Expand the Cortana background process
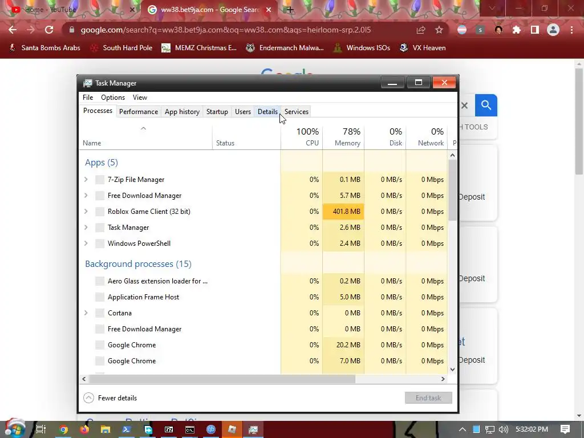Image resolution: width=584 pixels, height=438 pixels. [86, 313]
